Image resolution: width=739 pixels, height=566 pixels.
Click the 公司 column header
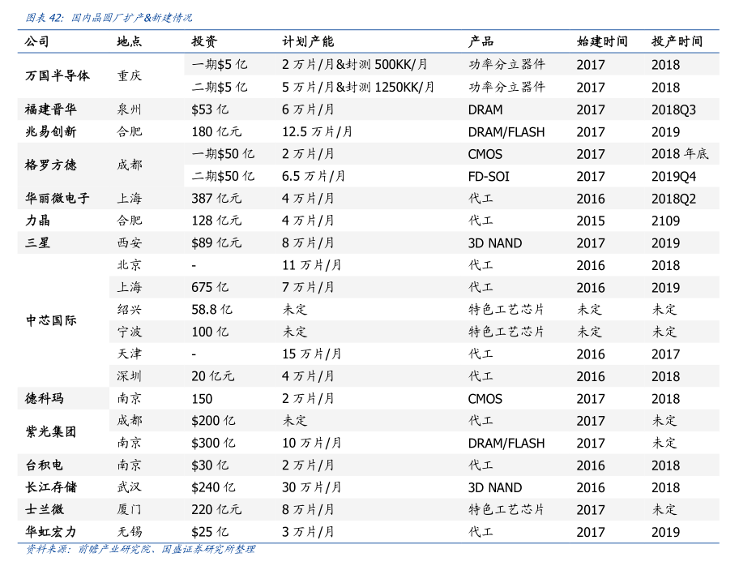click(37, 41)
